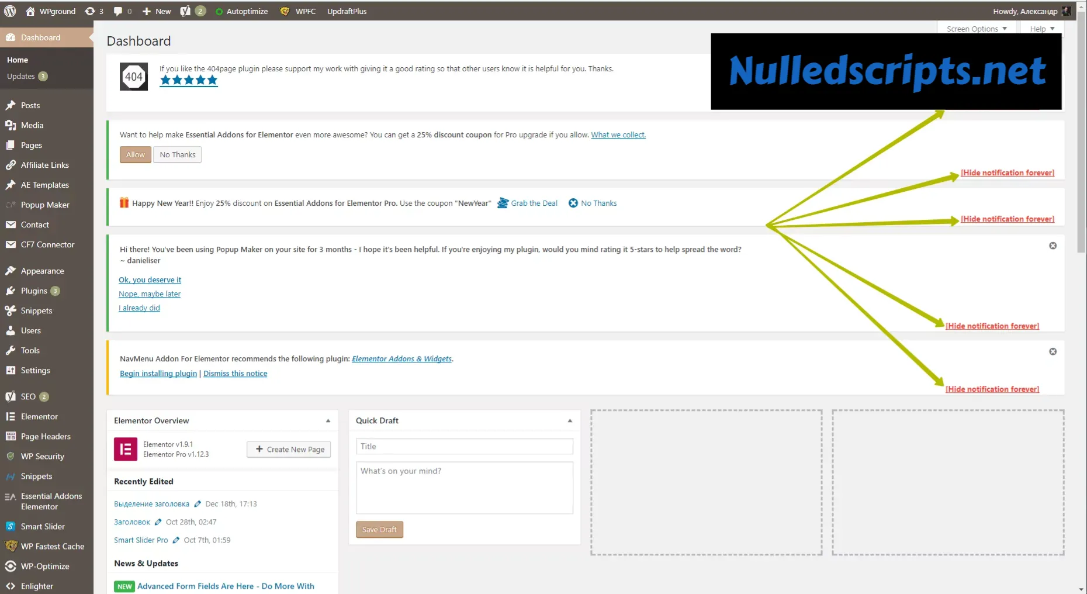Open CF7 Connector in the sidebar
The image size is (1087, 594).
click(47, 244)
